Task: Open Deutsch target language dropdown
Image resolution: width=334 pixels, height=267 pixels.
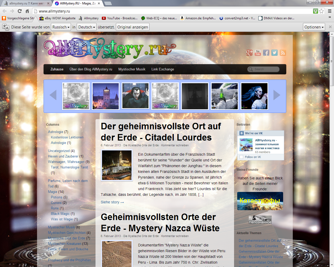Action: (87, 27)
